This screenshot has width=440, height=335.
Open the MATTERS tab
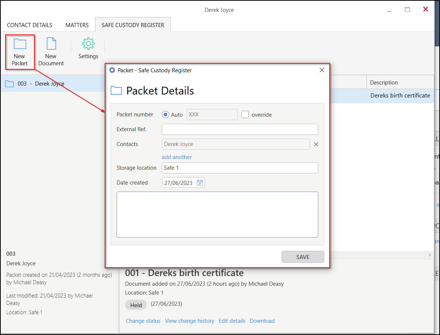[77, 25]
